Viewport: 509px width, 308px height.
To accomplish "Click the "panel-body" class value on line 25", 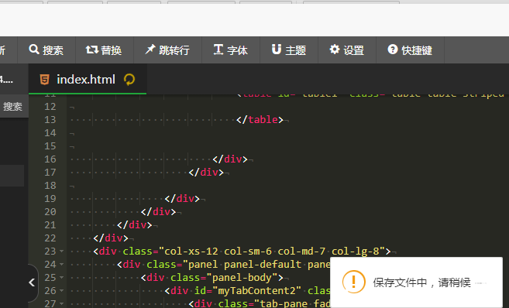I will tap(242, 278).
